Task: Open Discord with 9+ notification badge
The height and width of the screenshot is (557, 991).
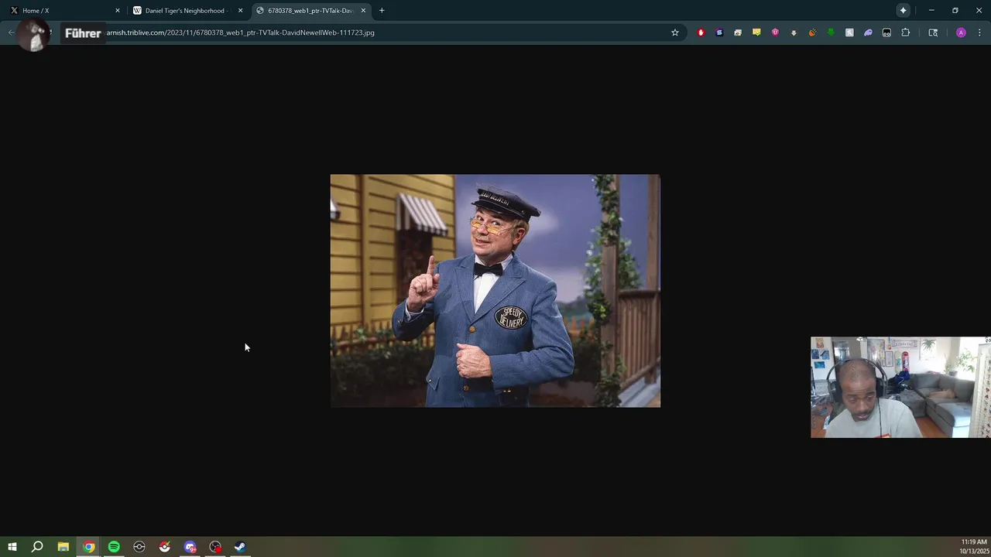Action: (x=190, y=547)
